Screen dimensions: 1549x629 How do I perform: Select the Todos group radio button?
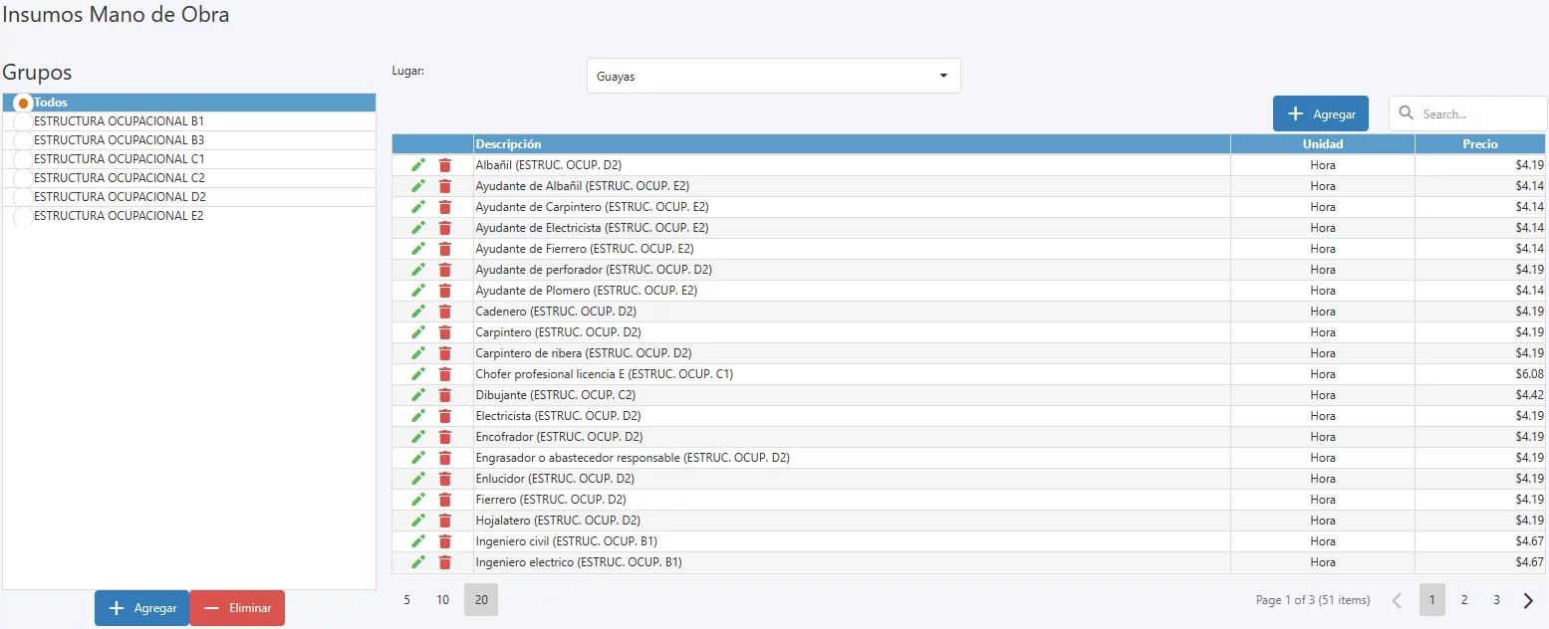click(x=23, y=103)
